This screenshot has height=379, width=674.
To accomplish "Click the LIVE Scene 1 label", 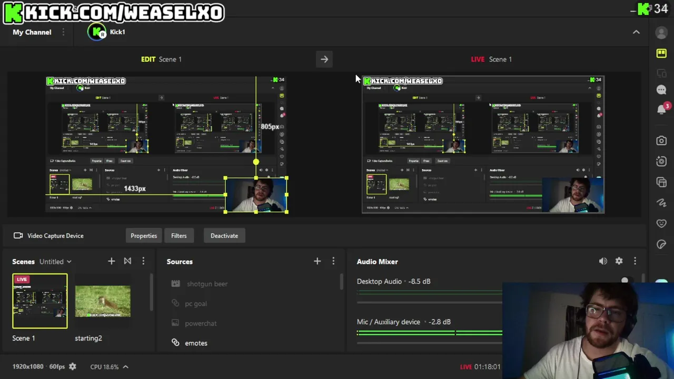I will point(491,59).
